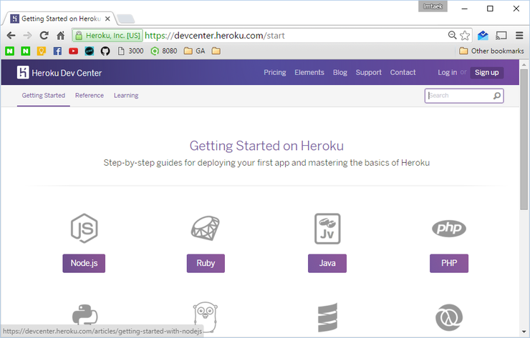Image resolution: width=530 pixels, height=338 pixels.
Task: Open the Facebook bookmark
Action: click(x=57, y=51)
